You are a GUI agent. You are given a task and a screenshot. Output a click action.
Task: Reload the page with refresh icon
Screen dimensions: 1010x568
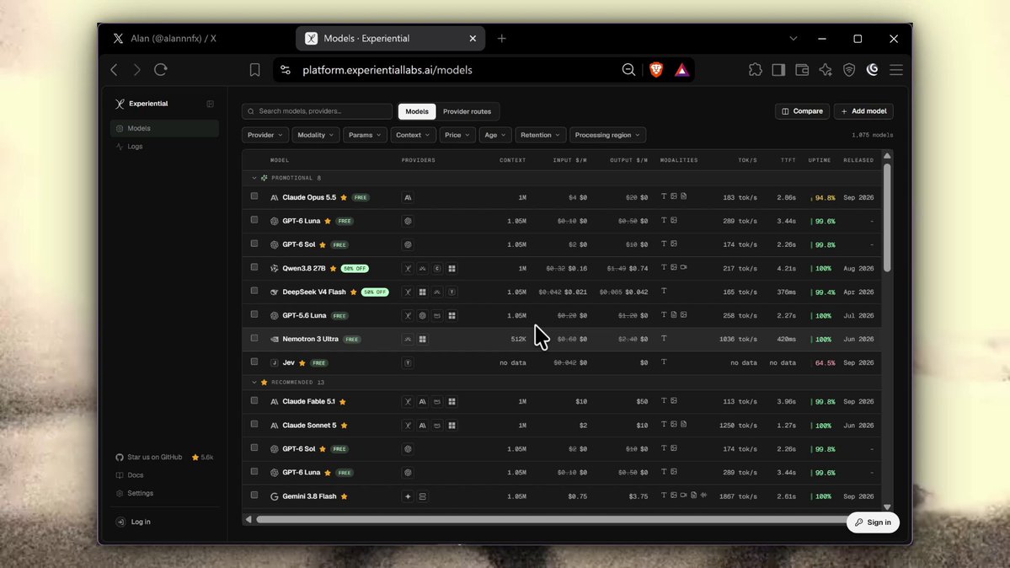click(161, 70)
